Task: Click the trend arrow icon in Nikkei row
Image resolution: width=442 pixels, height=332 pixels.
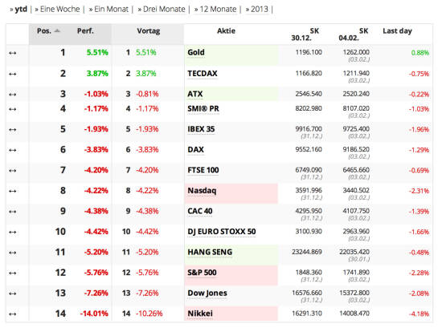Action: [12, 314]
